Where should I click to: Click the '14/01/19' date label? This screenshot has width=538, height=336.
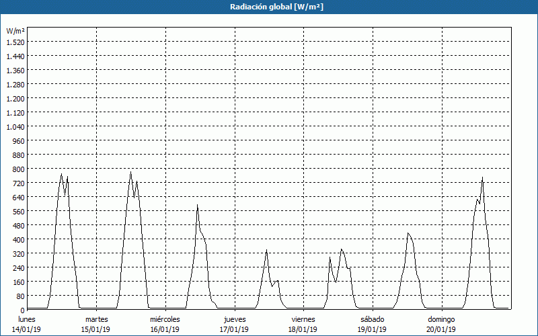26,329
